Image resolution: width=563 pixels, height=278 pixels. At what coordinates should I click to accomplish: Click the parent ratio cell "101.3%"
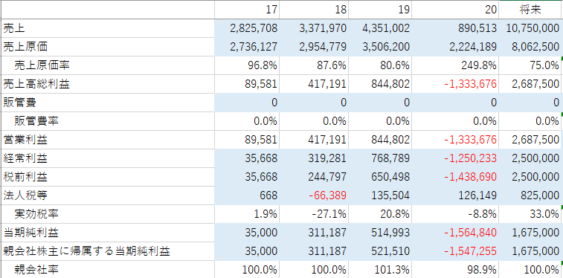tap(379, 270)
